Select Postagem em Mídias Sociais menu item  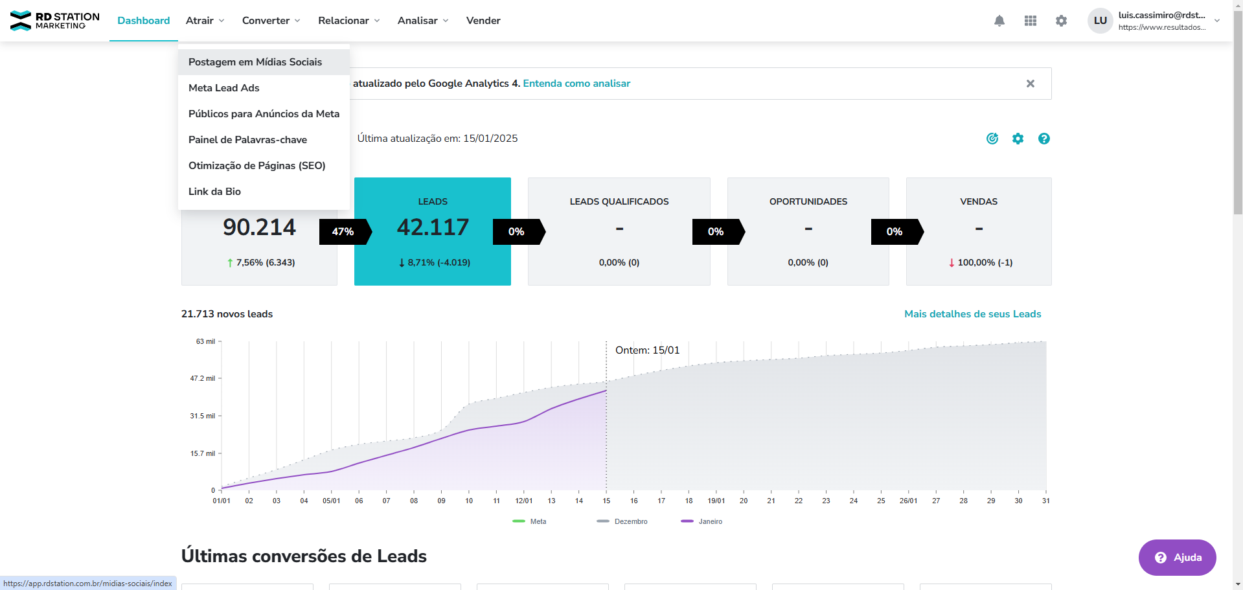255,62
